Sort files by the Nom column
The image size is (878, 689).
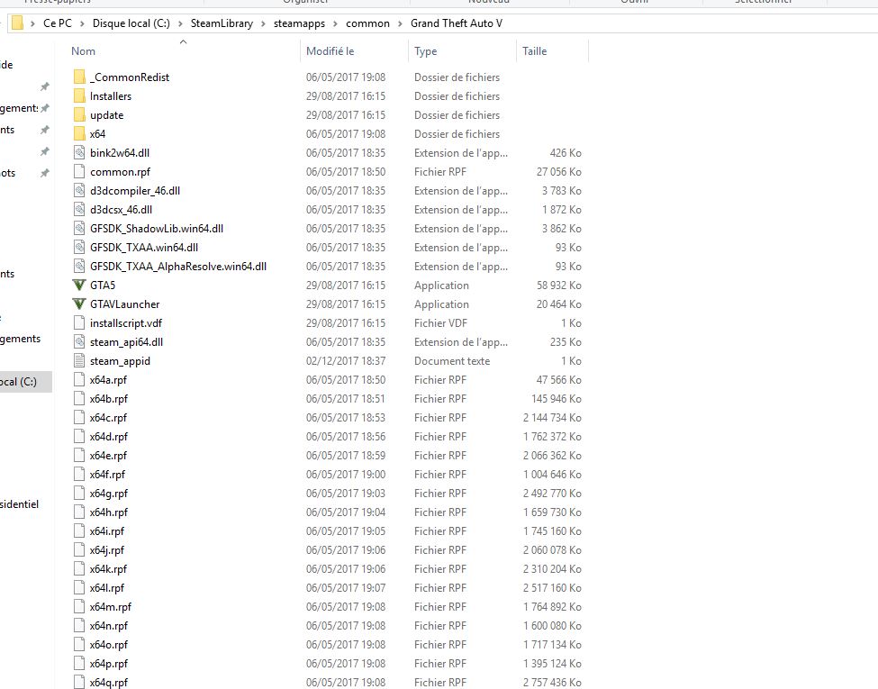tap(84, 51)
